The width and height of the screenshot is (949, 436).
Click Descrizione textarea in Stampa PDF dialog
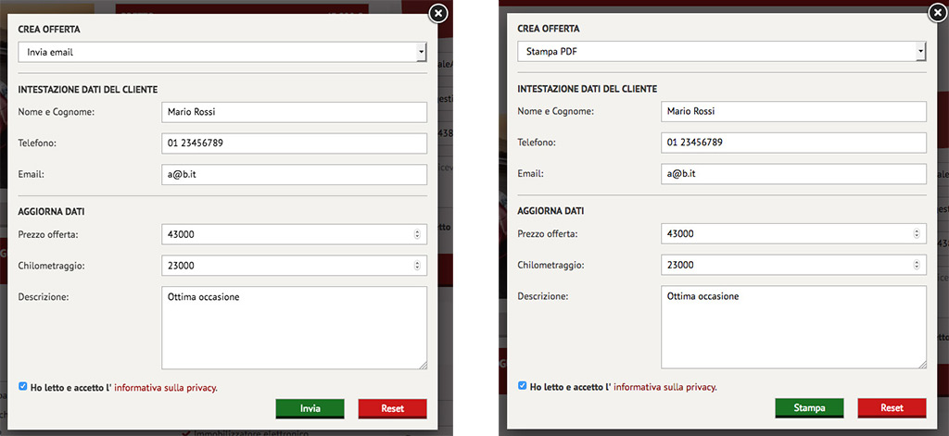(793, 327)
